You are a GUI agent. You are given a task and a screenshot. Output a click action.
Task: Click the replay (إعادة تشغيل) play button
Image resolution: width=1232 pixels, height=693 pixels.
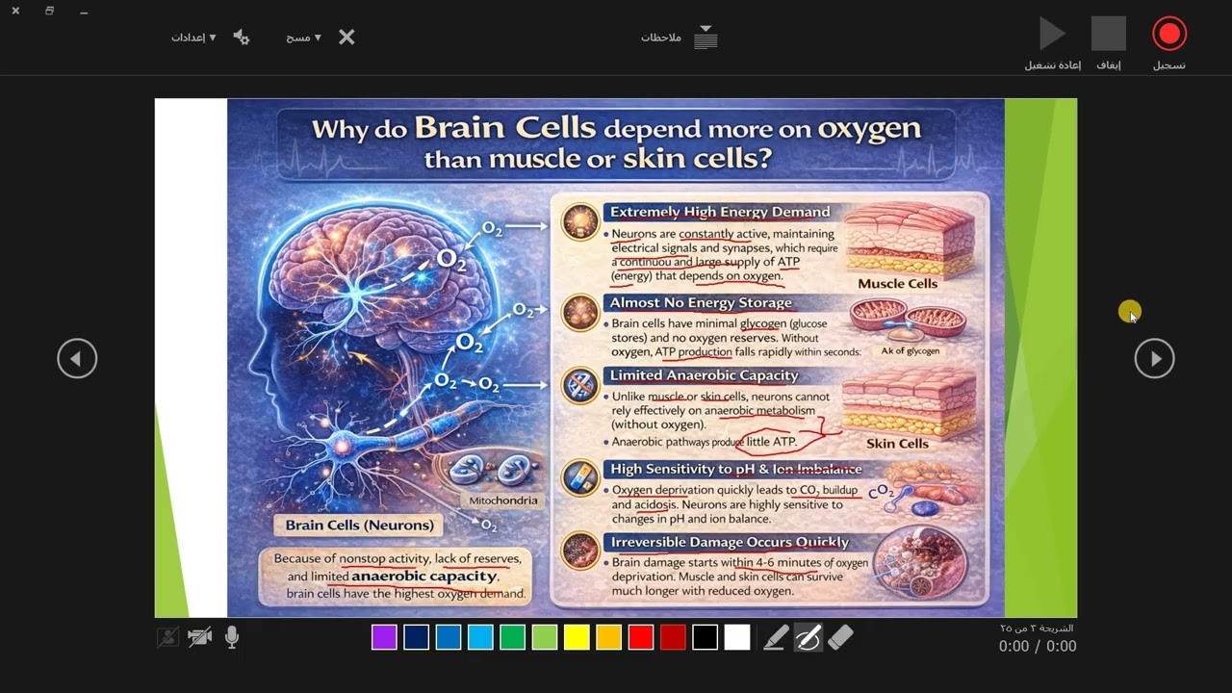pyautogui.click(x=1052, y=34)
